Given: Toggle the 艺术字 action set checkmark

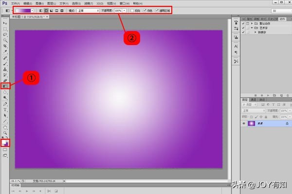Looking at the screenshot, I should coord(243,28).
